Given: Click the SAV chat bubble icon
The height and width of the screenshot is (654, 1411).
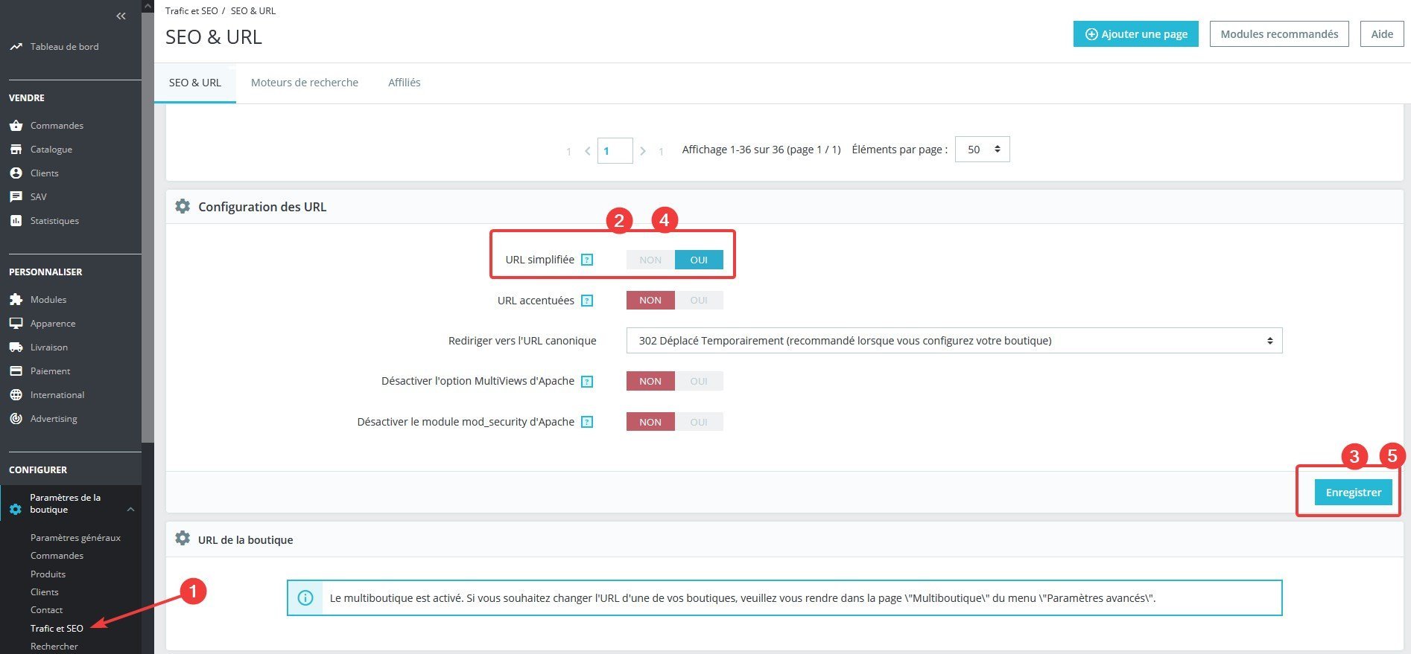Looking at the screenshot, I should pos(16,197).
